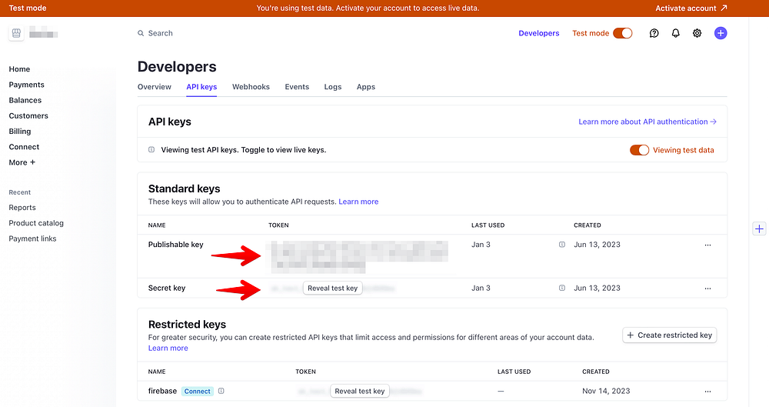The image size is (769, 407).
Task: Open recent Payment links item
Action: (x=32, y=239)
